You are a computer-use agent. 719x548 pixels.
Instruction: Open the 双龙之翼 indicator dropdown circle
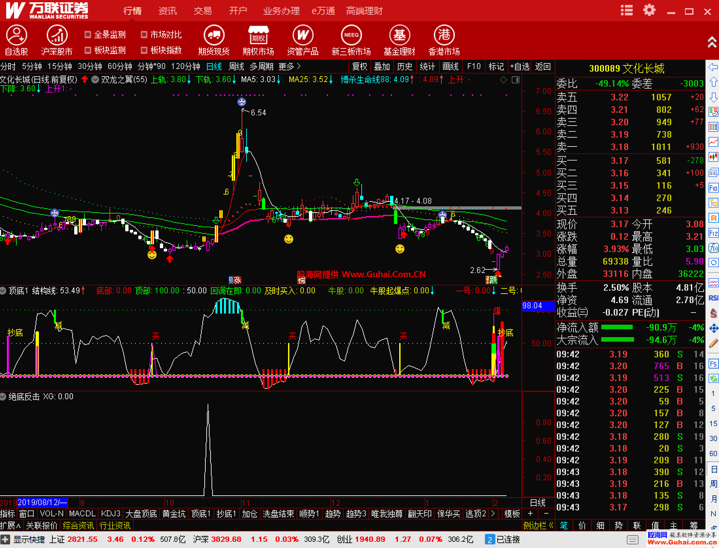pos(95,79)
